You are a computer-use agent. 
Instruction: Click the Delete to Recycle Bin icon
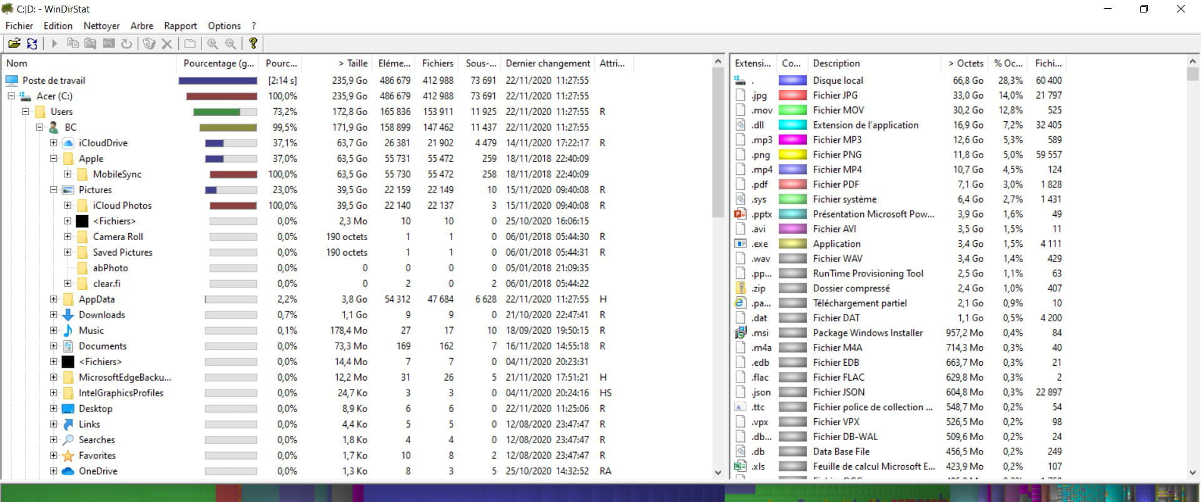point(149,43)
